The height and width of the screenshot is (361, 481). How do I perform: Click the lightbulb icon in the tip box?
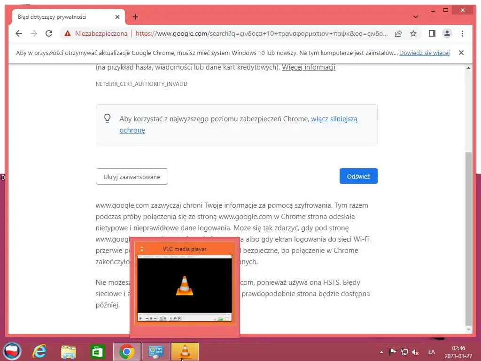pyautogui.click(x=107, y=118)
